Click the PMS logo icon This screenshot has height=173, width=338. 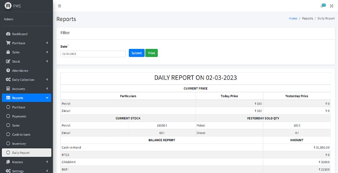pos(8,6)
